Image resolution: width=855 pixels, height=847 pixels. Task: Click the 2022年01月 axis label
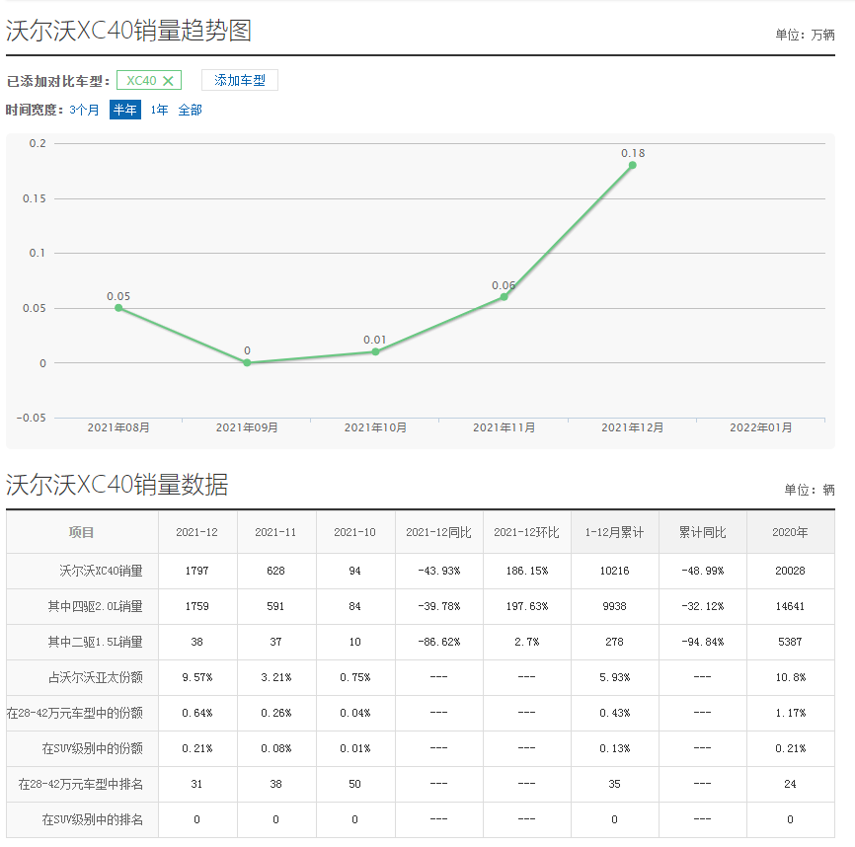click(x=760, y=427)
